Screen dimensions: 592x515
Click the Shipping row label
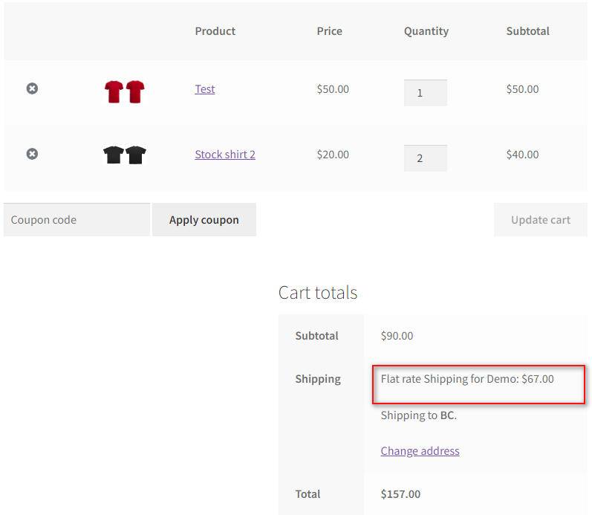(318, 379)
